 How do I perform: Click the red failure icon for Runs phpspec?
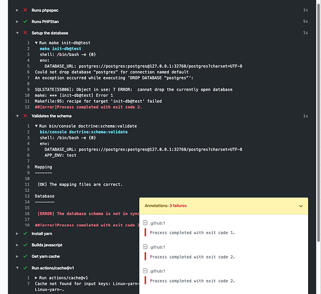pos(25,10)
